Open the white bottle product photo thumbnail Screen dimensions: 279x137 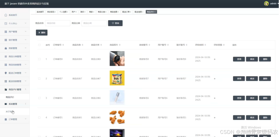click(117, 97)
